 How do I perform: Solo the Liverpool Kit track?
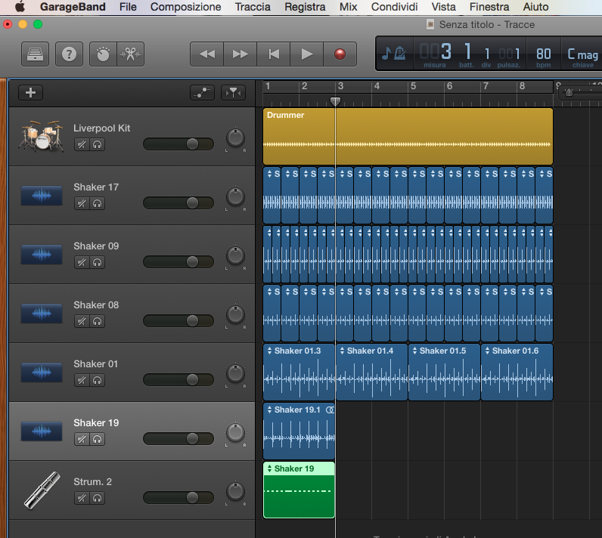click(x=97, y=144)
